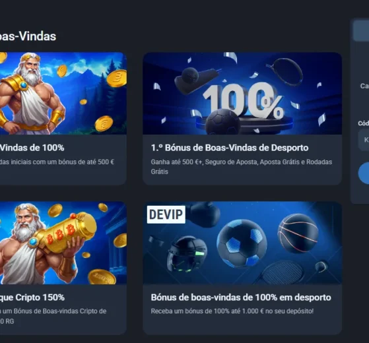Viewport: 369px width, 343px height.
Task: Click the golden Bitcoin cannon in crypto banner
Action: click(63, 232)
